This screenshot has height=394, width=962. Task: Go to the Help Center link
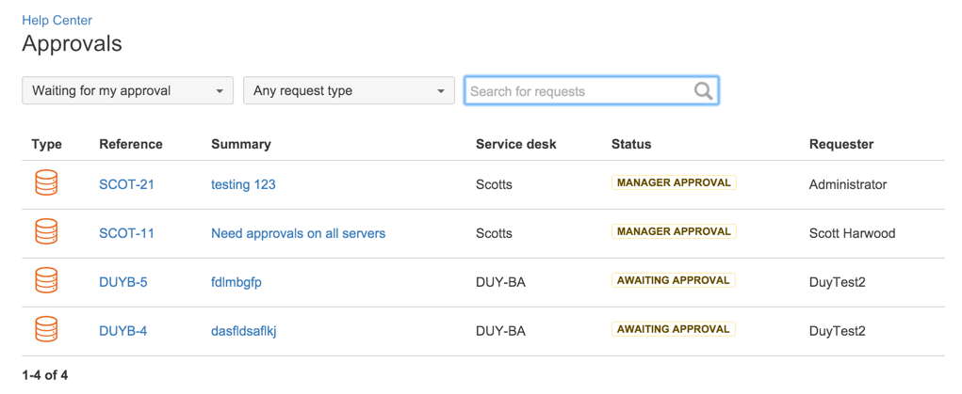[x=57, y=21]
